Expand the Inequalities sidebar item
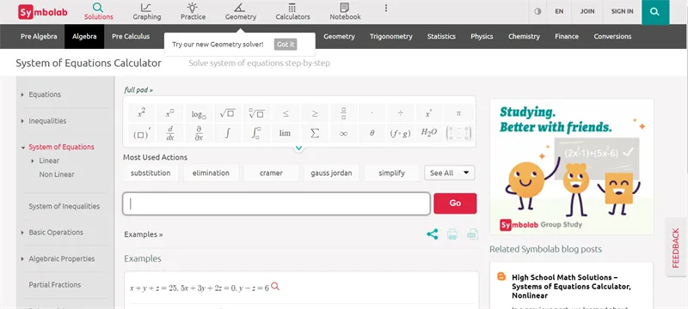Image resolution: width=688 pixels, height=309 pixels. coord(22,121)
